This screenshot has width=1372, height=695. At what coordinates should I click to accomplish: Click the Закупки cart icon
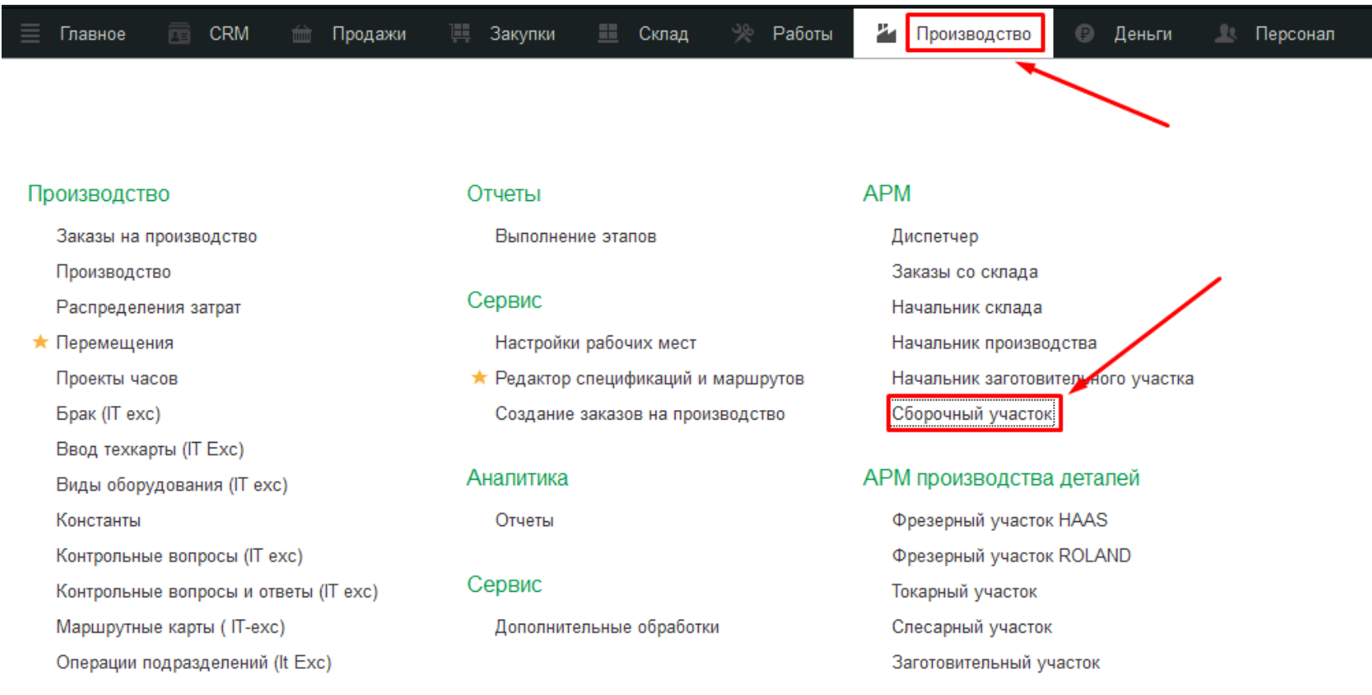(460, 34)
